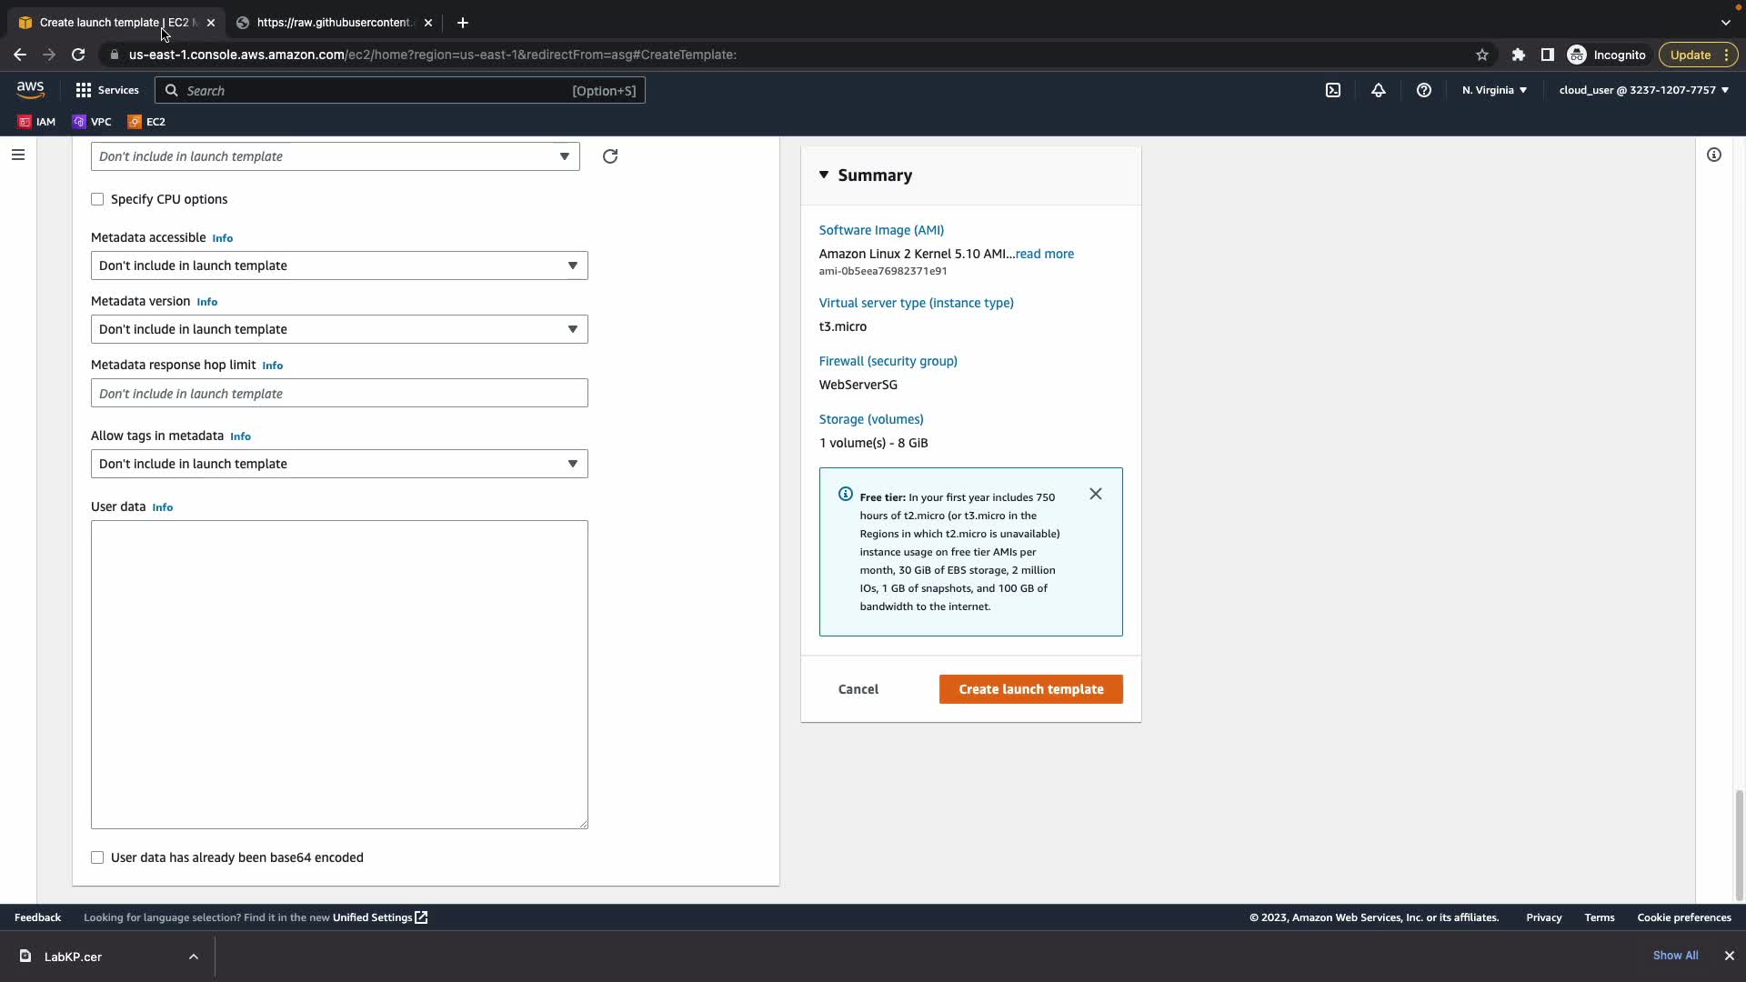Switch to the raw.githubusercontent browser tab
Viewport: 1746px width, 982px height.
tap(333, 23)
